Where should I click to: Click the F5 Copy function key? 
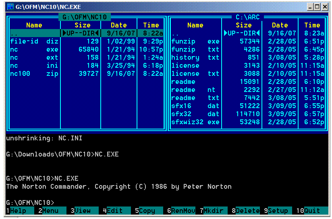[x=149, y=211]
